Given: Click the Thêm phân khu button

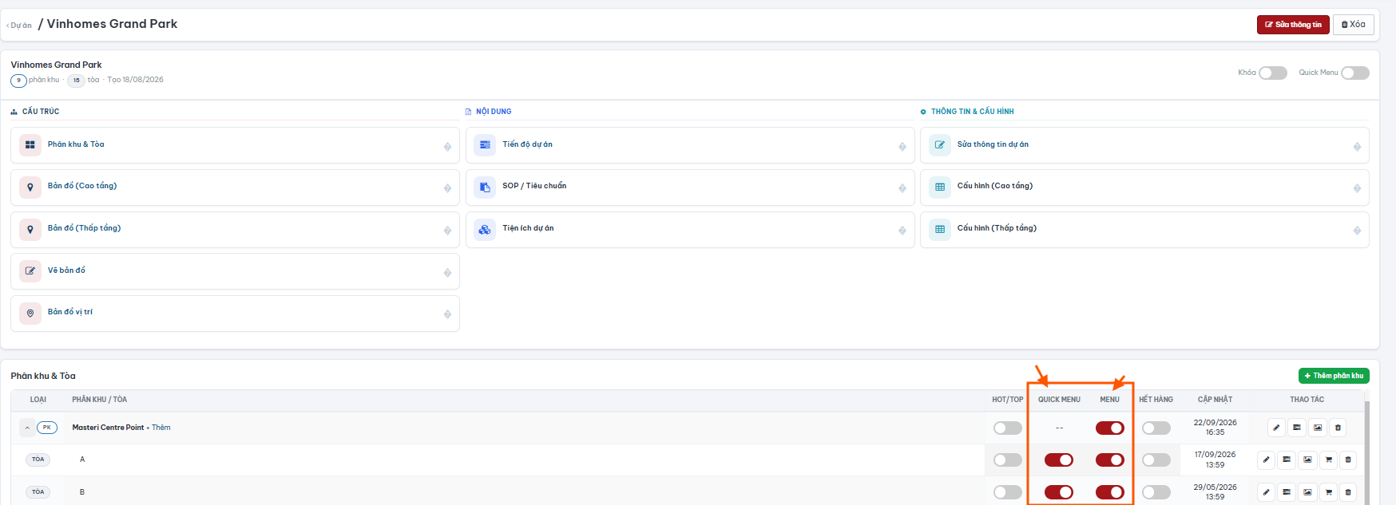Looking at the screenshot, I should pos(1334,376).
